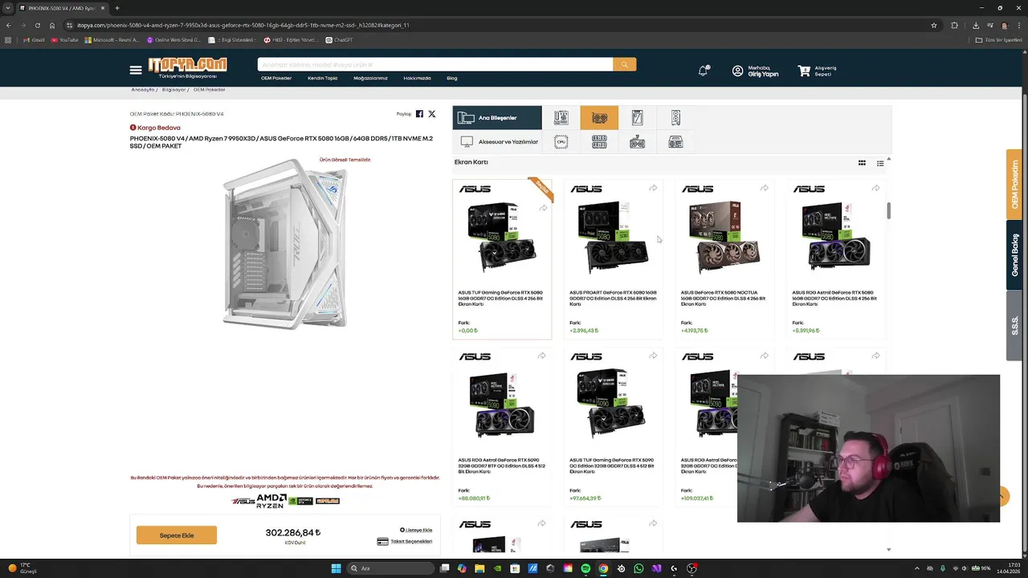This screenshot has height=578, width=1028.
Task: Select the graphics card component icon (highlighted orange)
Action: click(599, 117)
